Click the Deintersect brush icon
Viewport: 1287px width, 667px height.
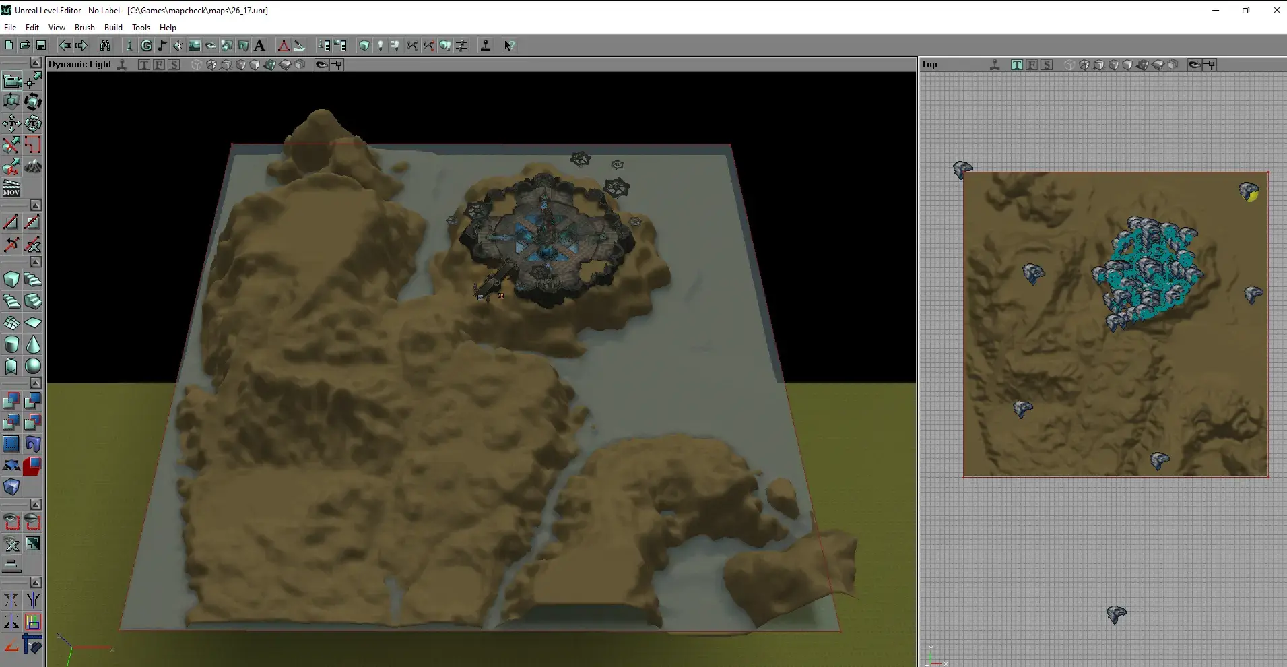[x=33, y=422]
